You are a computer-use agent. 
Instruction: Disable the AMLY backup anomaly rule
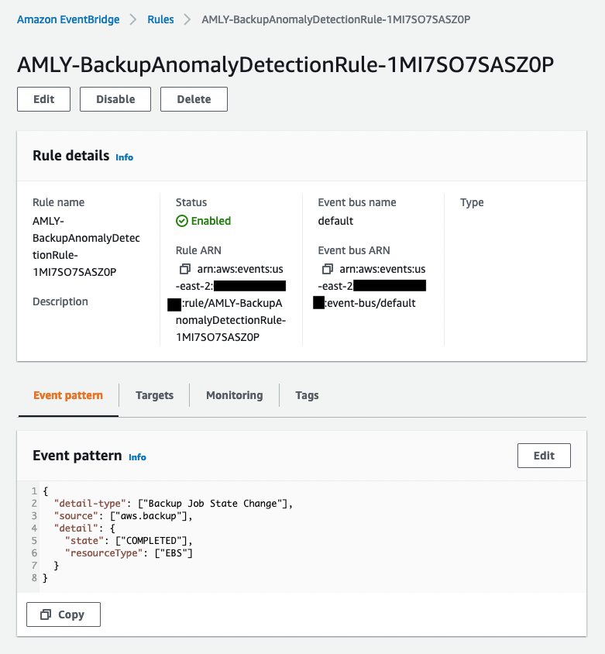[115, 99]
